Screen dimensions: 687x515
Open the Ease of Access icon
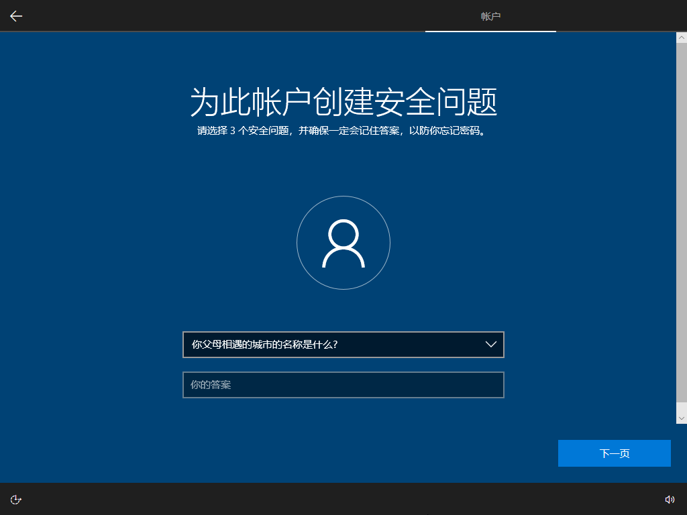point(16,499)
